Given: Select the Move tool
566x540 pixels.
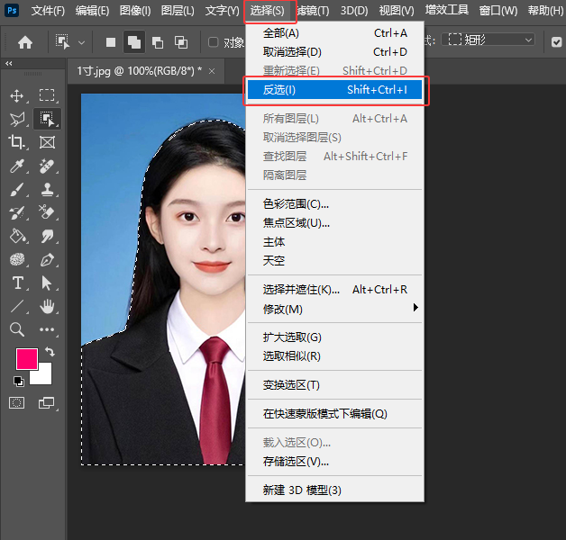Looking at the screenshot, I should [16, 95].
